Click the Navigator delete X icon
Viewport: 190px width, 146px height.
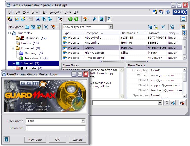pyautogui.click(x=46, y=27)
